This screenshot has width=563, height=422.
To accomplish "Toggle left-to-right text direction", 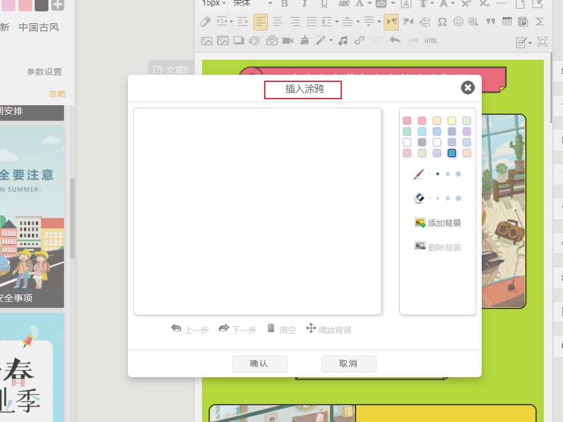I will (391, 22).
